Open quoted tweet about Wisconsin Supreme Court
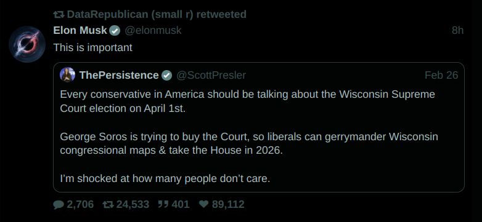Viewport: 482px width, 222px height. point(259,127)
